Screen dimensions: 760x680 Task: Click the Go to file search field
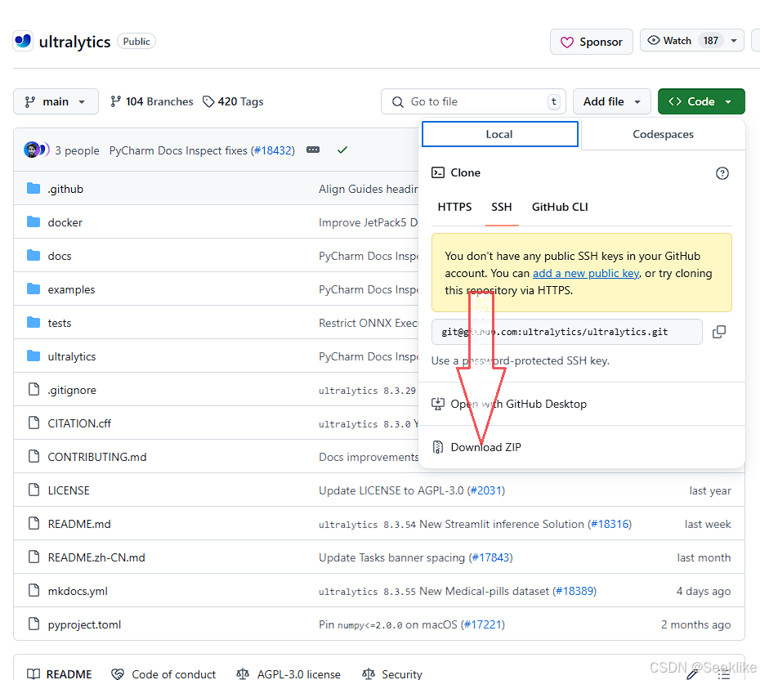pyautogui.click(x=473, y=101)
